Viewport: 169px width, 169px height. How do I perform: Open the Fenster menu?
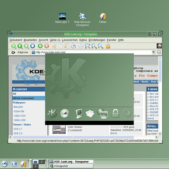coord(112,40)
